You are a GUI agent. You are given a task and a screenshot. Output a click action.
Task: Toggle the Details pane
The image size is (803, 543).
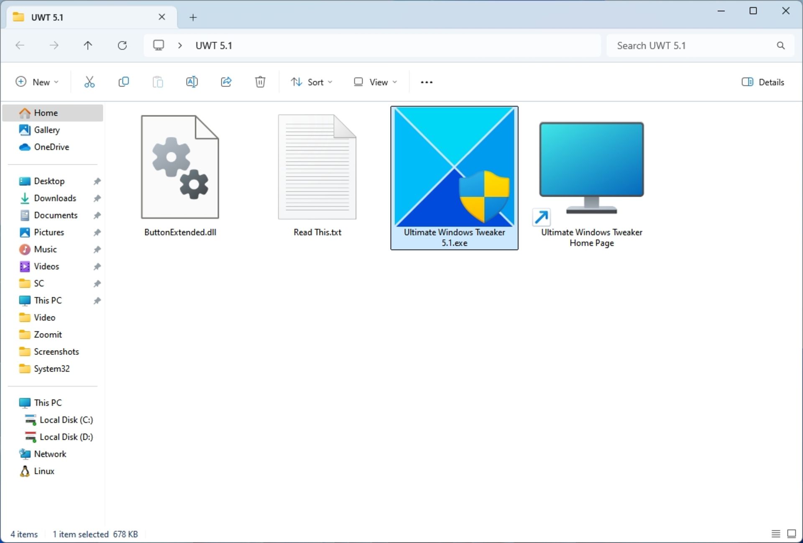(762, 82)
